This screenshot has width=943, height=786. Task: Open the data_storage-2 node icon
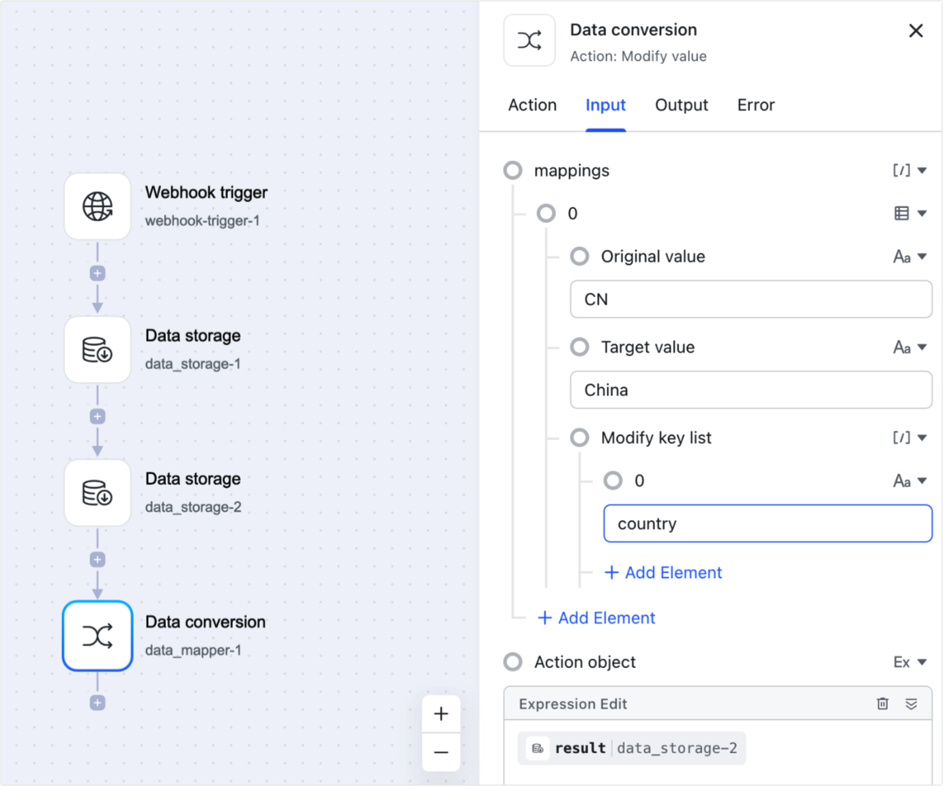97,493
